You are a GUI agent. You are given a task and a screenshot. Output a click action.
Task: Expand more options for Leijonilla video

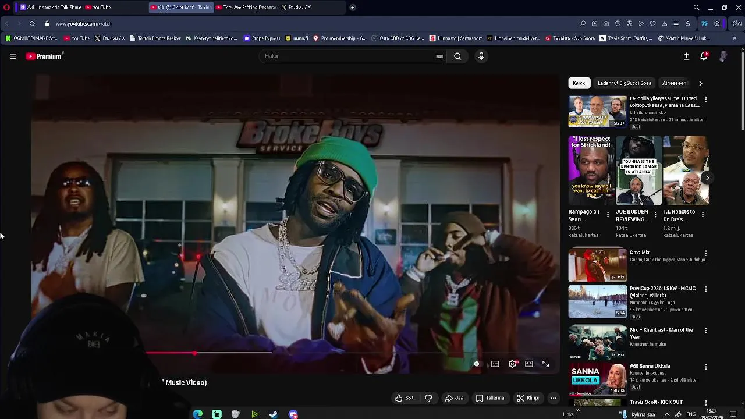click(x=705, y=100)
